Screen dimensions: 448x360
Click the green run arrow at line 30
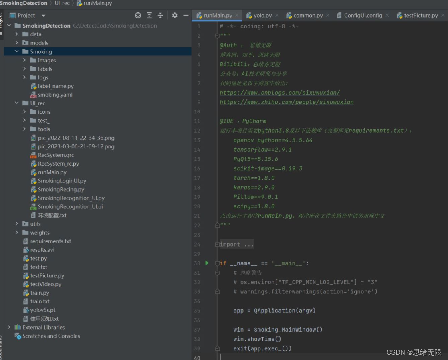[x=207, y=263]
